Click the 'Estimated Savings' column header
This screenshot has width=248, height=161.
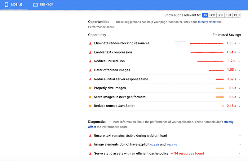click(227, 35)
